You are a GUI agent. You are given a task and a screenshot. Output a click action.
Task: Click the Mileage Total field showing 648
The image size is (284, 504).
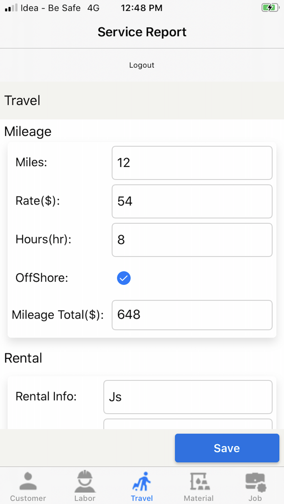tap(191, 315)
